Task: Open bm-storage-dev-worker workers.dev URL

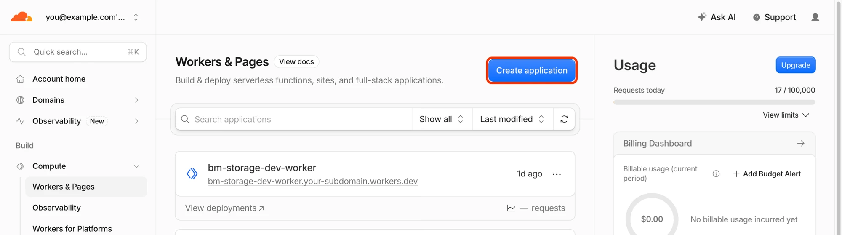Action: point(313,181)
